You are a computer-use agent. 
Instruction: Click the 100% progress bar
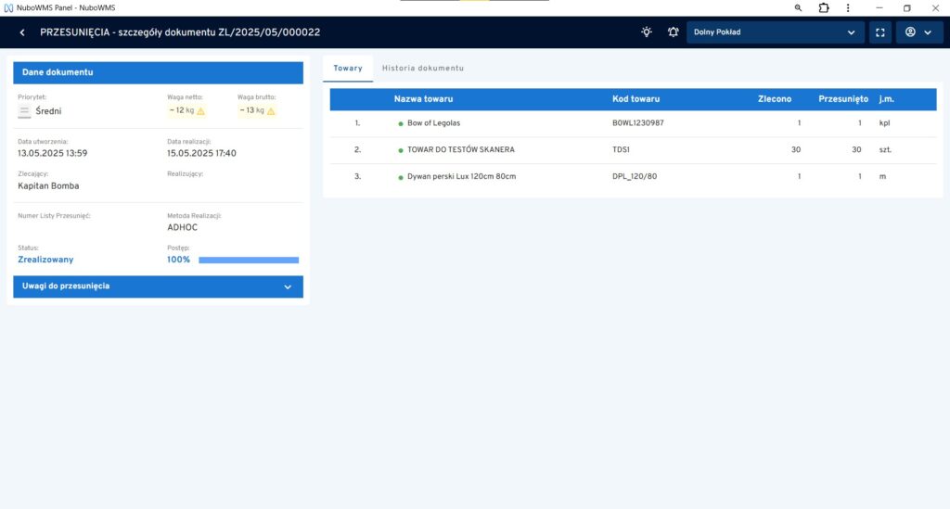249,261
